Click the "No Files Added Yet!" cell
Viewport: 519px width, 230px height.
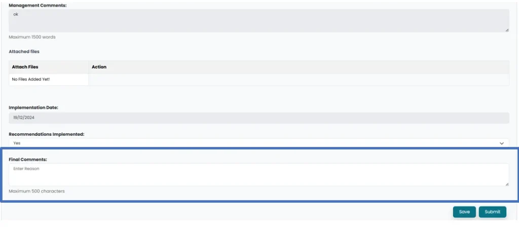coord(31,79)
